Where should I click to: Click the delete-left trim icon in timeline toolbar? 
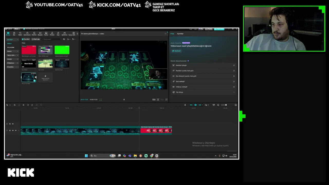click(28, 105)
